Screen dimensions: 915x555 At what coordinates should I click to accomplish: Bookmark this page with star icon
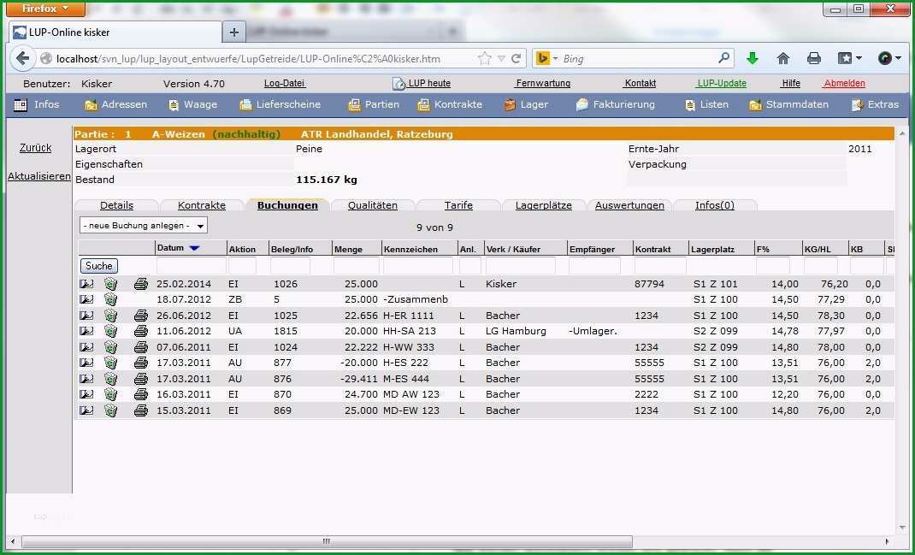point(484,58)
